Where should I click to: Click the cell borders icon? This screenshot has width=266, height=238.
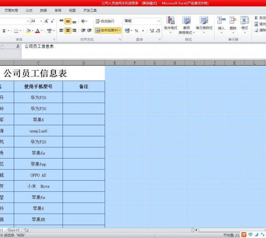click(x=16, y=31)
